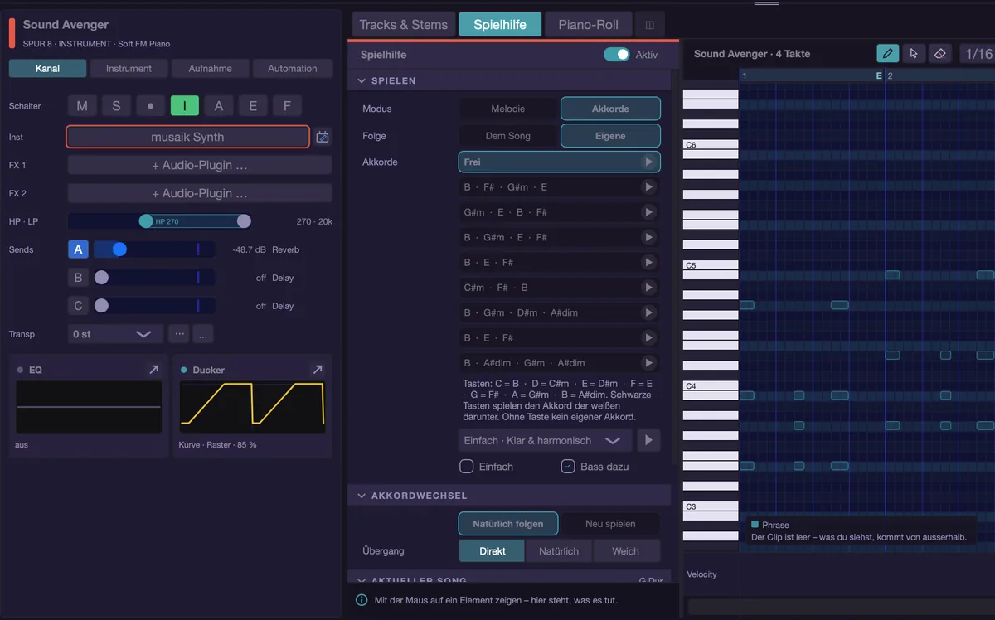Toggle the green I switch
The height and width of the screenshot is (620, 995).
click(x=185, y=106)
